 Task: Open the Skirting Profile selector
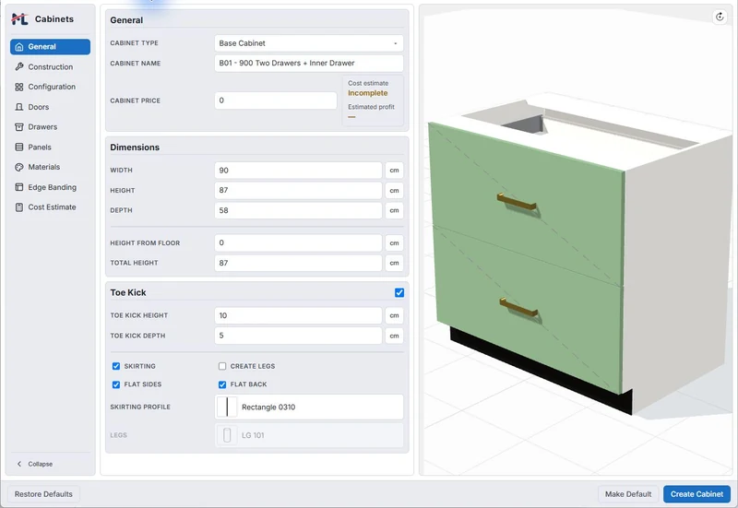point(309,407)
